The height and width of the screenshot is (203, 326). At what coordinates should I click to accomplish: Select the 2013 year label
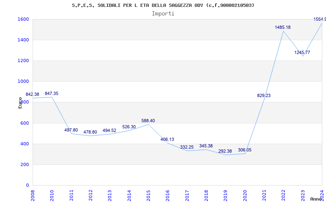[110, 196]
